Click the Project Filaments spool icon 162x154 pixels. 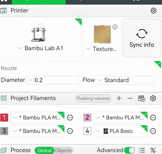click(4, 98)
